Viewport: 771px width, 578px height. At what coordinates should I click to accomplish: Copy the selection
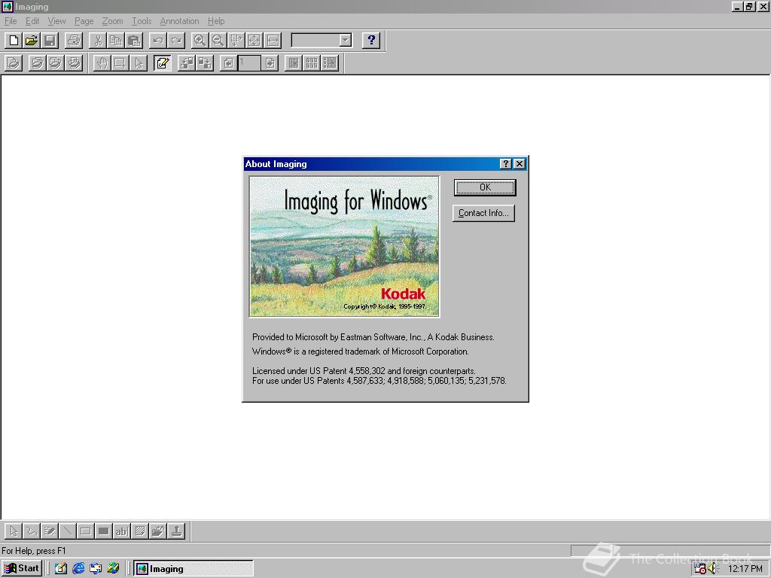coord(116,41)
